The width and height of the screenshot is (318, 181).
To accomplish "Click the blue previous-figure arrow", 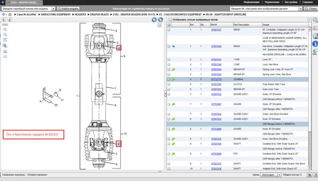I will [x=154, y=20].
